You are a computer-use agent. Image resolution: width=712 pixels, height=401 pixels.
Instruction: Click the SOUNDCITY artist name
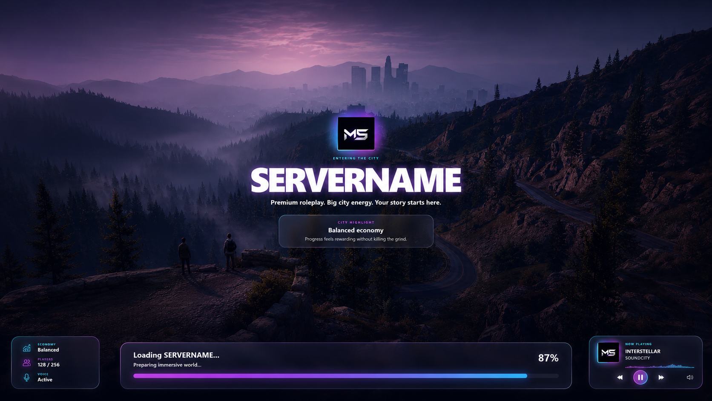[x=637, y=358]
